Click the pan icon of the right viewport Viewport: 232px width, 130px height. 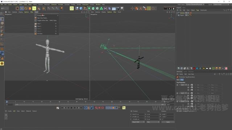pos(167,12)
